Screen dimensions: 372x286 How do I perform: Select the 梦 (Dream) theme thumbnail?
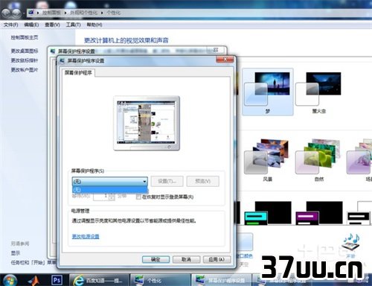coord(267,92)
